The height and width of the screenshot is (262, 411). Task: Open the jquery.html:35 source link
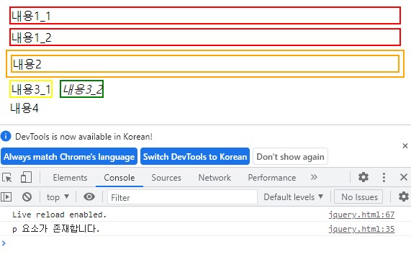(x=361, y=229)
